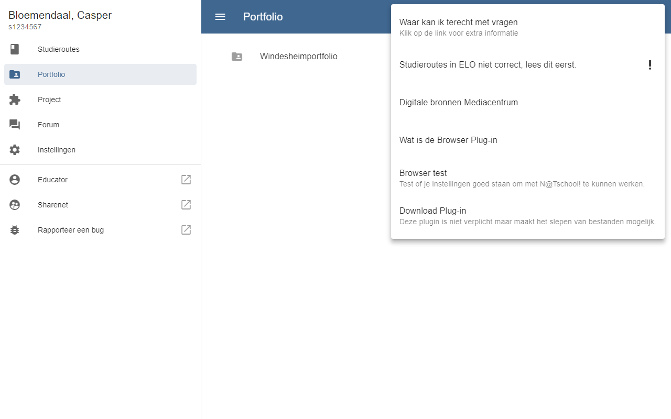The height and width of the screenshot is (419, 671).
Task: Click the Forum chat bubbles icon
Action: 15,125
